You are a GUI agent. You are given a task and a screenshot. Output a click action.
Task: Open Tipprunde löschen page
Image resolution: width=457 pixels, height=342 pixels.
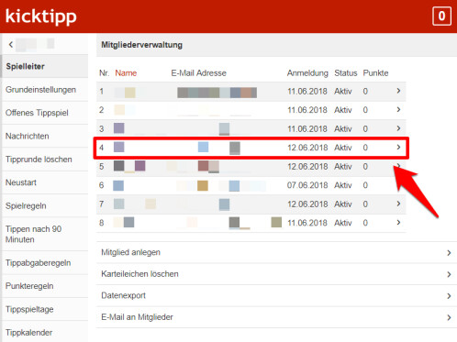(45, 160)
